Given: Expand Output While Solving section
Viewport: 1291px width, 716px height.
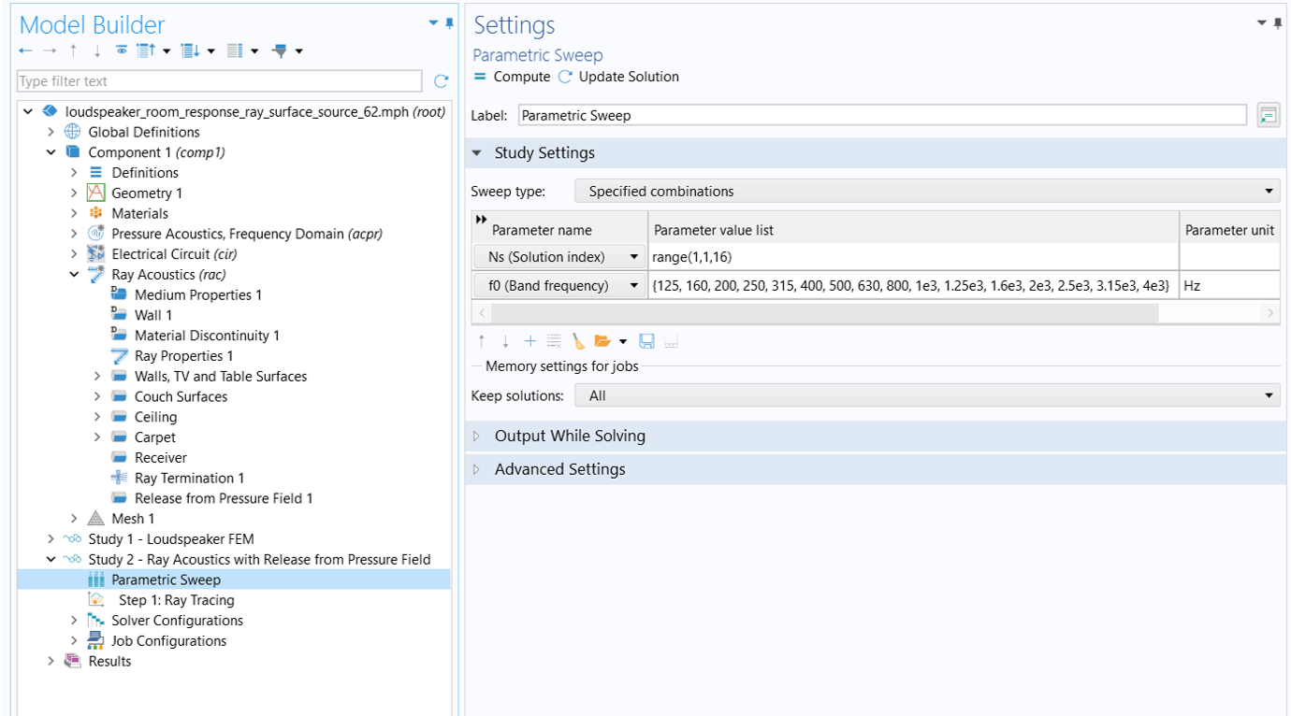Looking at the screenshot, I should (476, 437).
